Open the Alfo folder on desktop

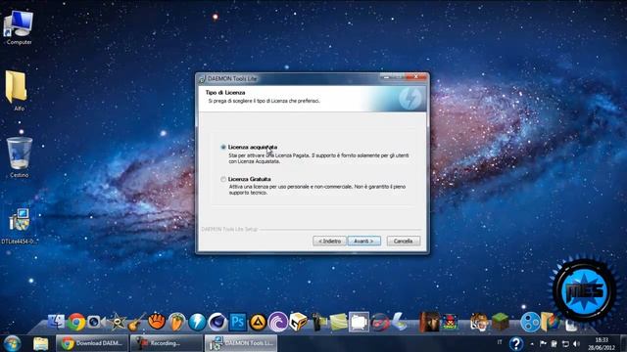(17, 91)
